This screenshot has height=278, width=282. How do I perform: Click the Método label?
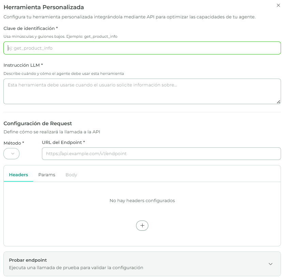tap(14, 143)
